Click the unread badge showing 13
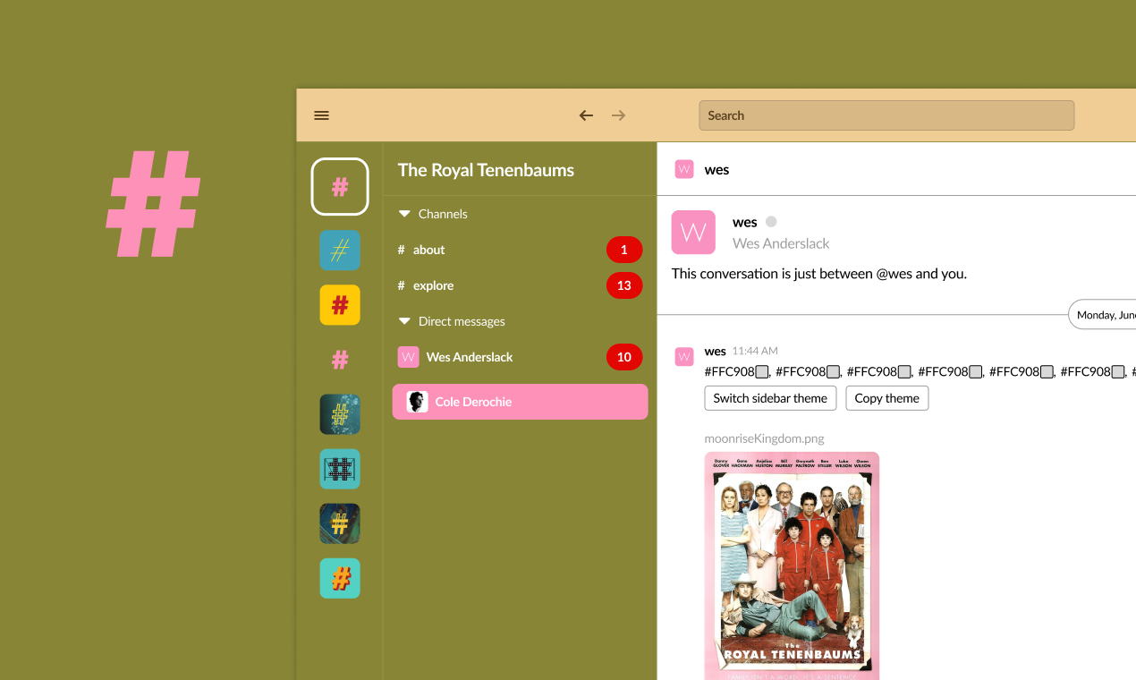The height and width of the screenshot is (680, 1136). coord(624,285)
